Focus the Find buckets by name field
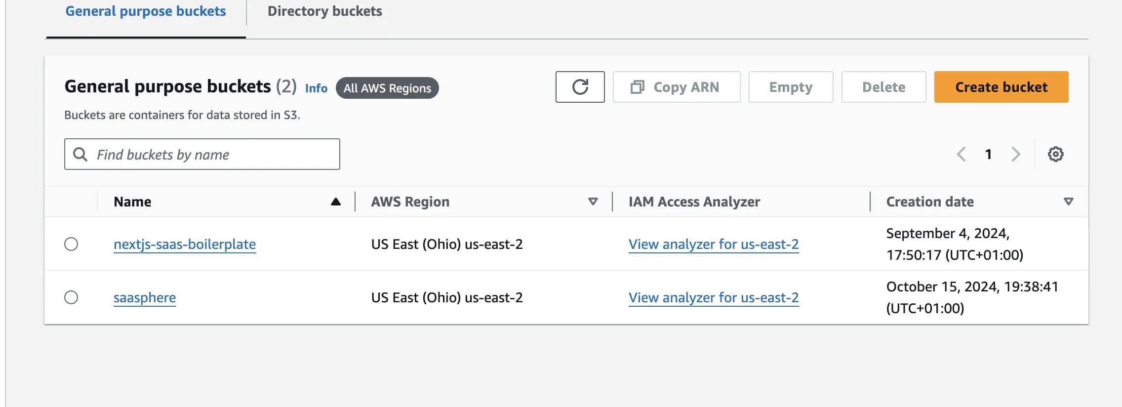This screenshot has width=1122, height=407. point(202,154)
